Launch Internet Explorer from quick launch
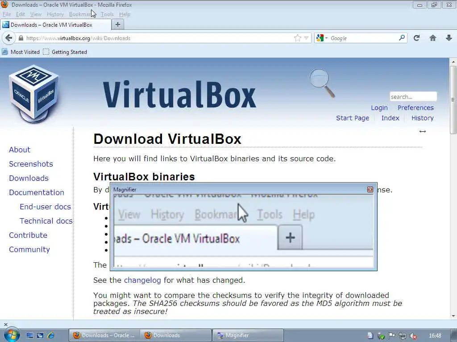The image size is (457, 342). 51,335
